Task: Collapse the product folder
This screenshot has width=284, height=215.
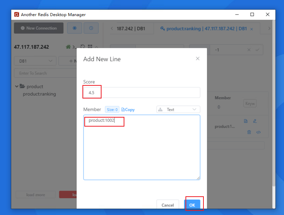Action: [x=16, y=87]
